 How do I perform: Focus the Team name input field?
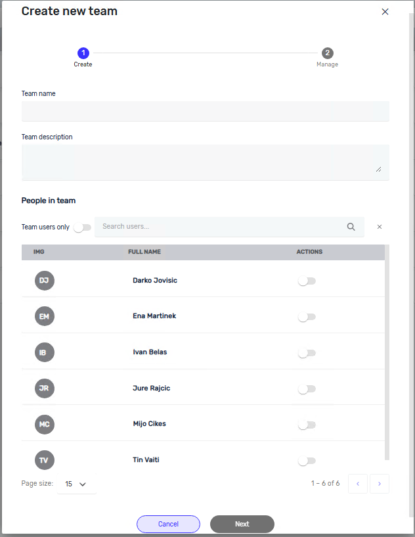[x=205, y=111]
